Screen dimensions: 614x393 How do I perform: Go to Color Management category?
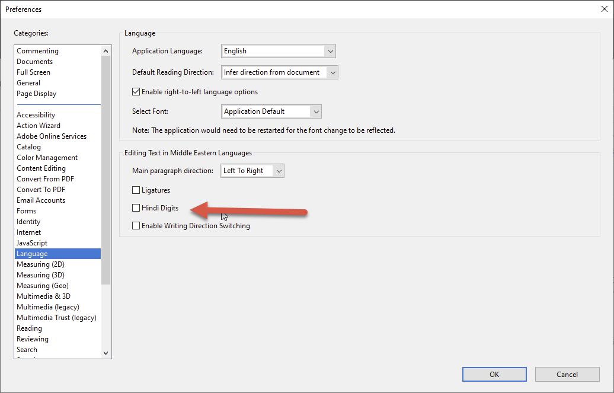click(x=47, y=158)
